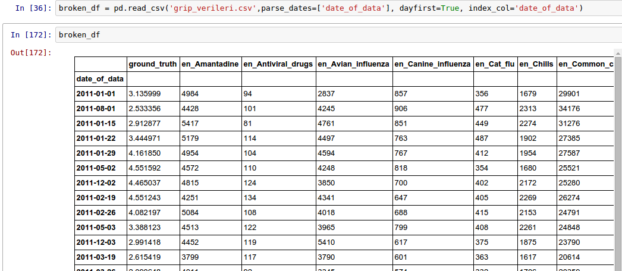Click the ground_truth column header

pos(153,64)
